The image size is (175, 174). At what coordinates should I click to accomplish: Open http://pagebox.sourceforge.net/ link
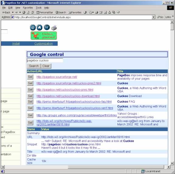coord(57,77)
